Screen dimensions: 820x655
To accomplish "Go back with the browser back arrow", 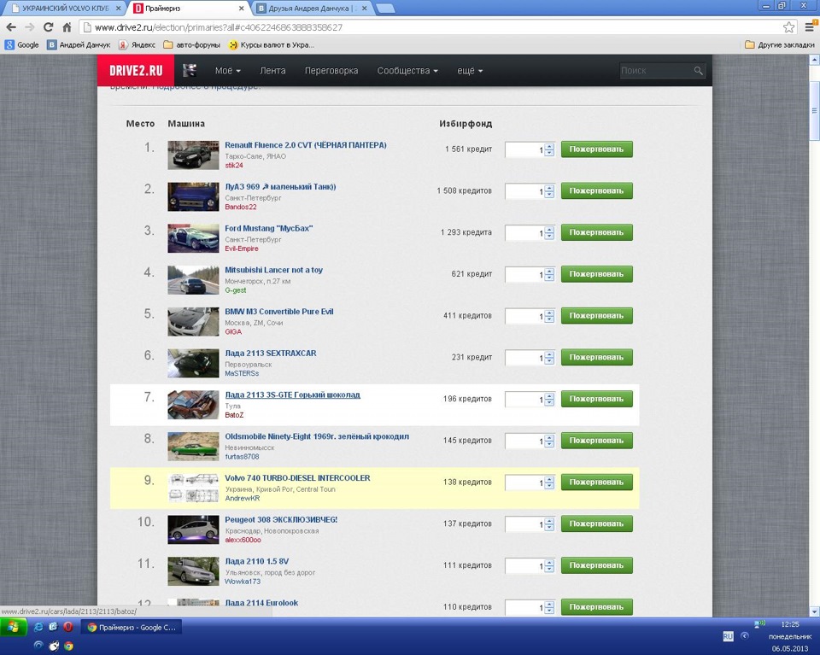I will coord(11,27).
